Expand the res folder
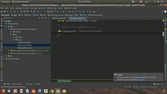This screenshot has width=167, height=94. [x=6, y=56]
